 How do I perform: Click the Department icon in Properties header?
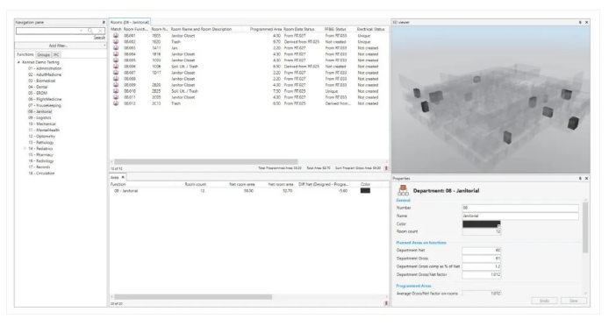(x=403, y=190)
